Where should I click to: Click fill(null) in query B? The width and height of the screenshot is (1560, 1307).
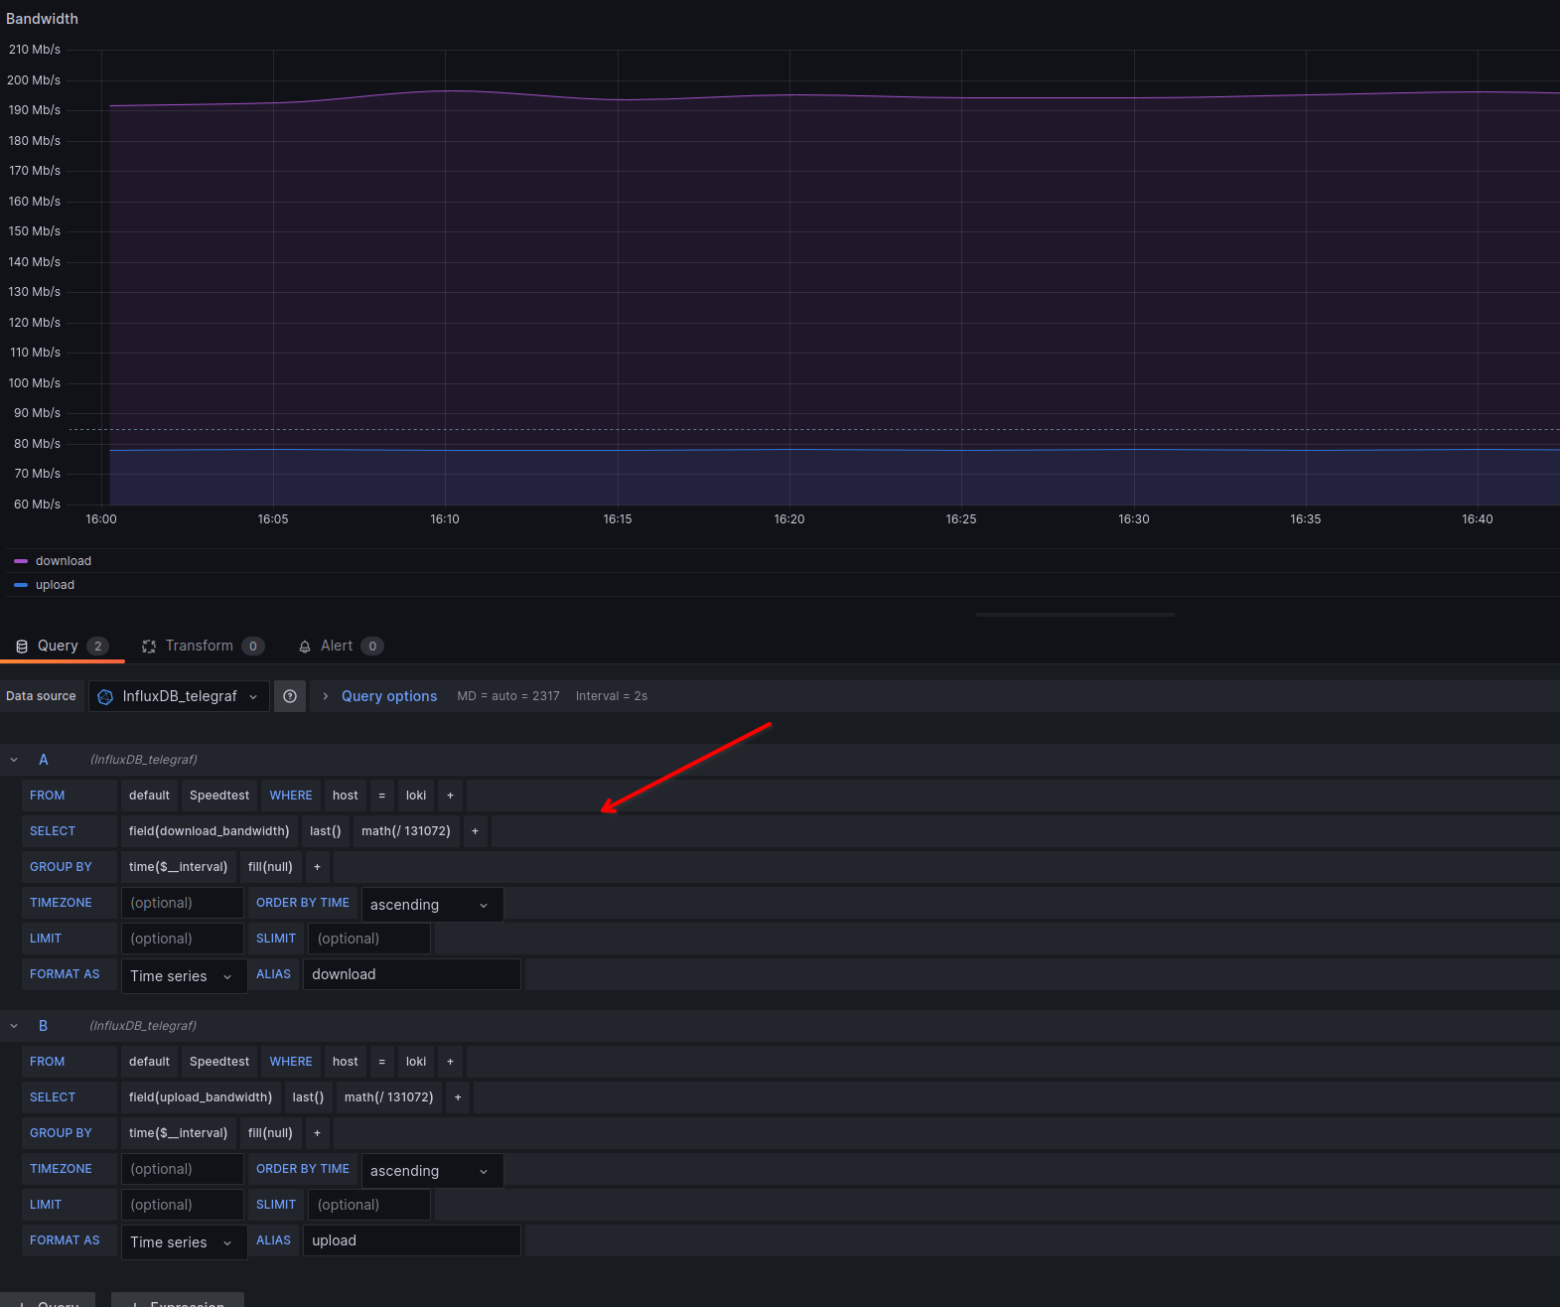click(270, 1133)
